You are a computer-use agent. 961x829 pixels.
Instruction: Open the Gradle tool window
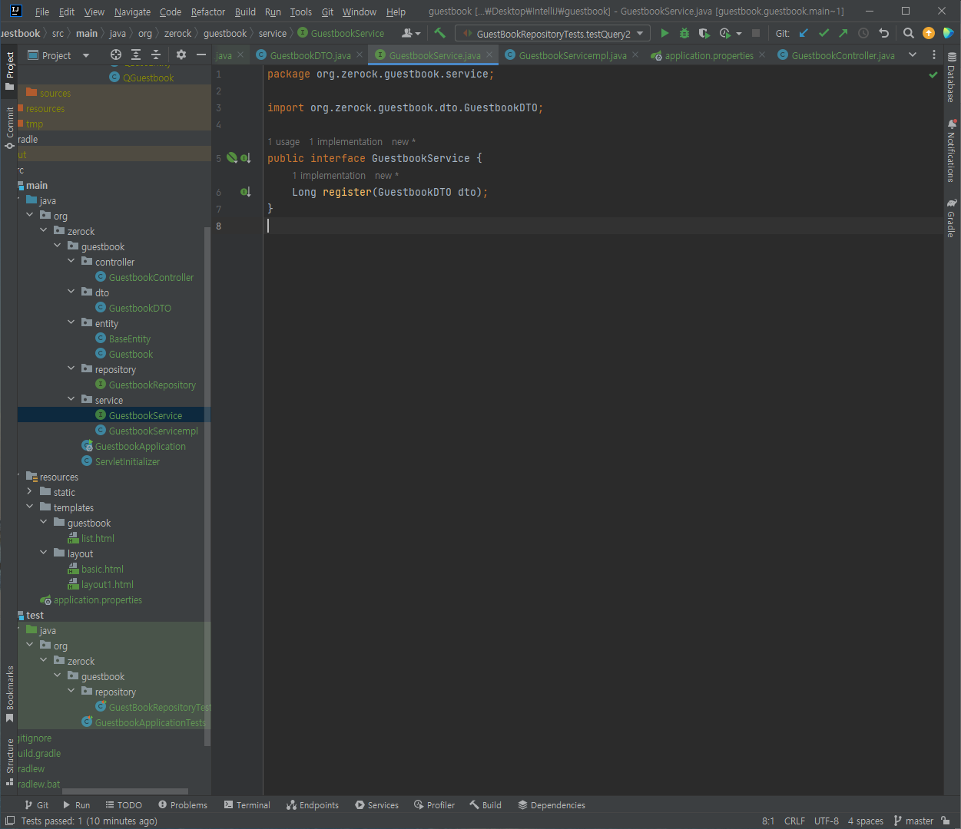click(x=951, y=218)
